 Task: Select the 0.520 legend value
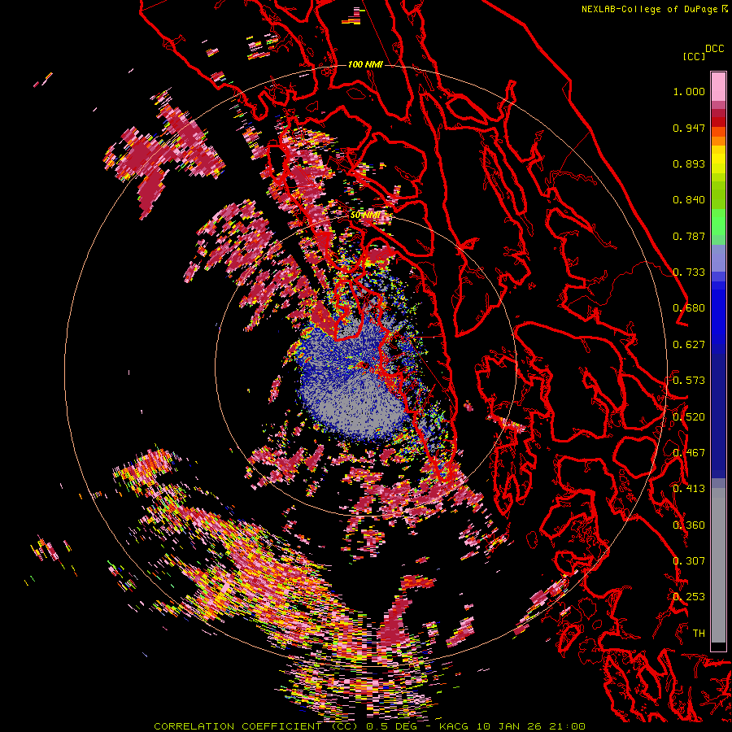pyautogui.click(x=689, y=417)
